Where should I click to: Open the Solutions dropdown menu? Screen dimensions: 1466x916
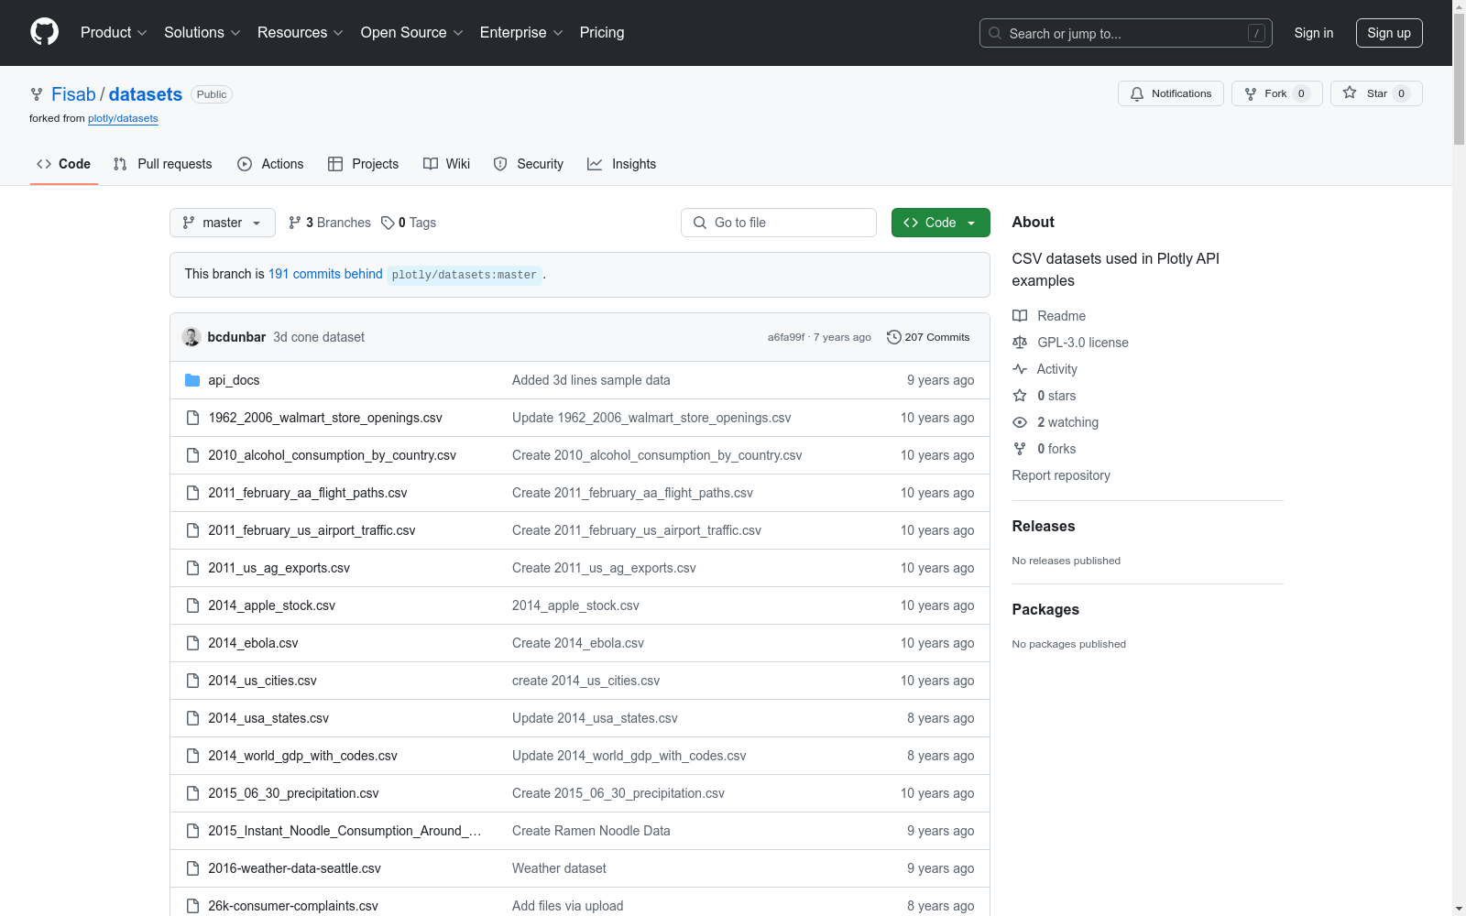tap(202, 33)
